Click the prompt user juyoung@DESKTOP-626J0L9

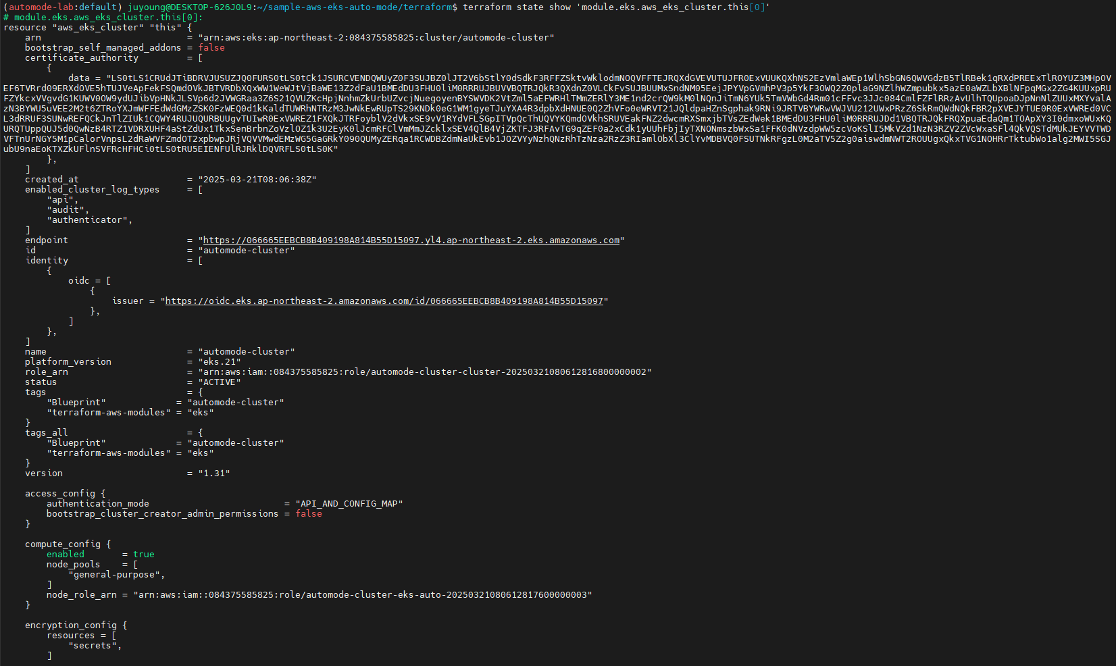point(189,7)
